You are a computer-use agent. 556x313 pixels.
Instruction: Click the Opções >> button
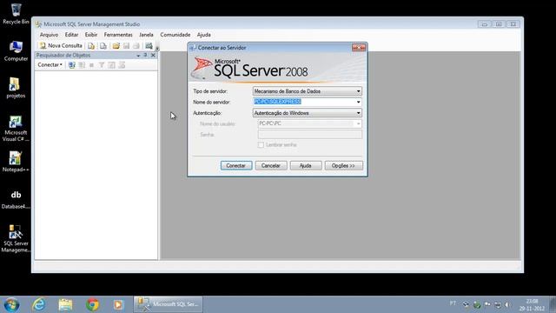[343, 166]
